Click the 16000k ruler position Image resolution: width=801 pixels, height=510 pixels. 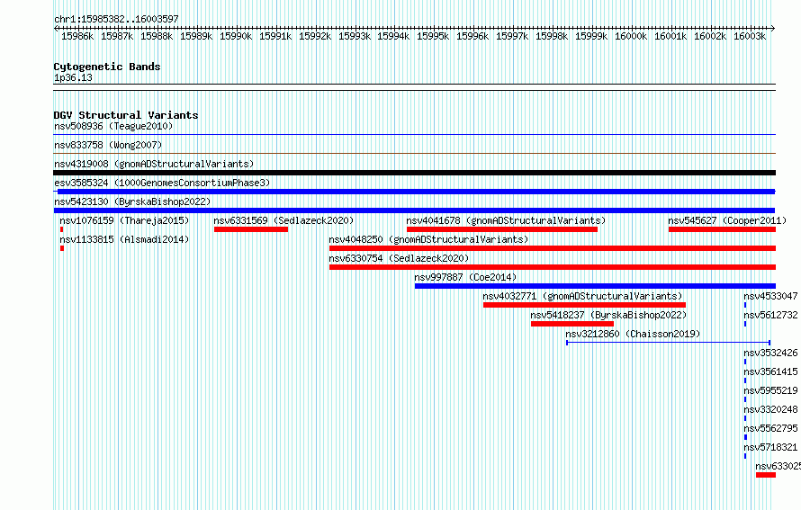pos(631,36)
